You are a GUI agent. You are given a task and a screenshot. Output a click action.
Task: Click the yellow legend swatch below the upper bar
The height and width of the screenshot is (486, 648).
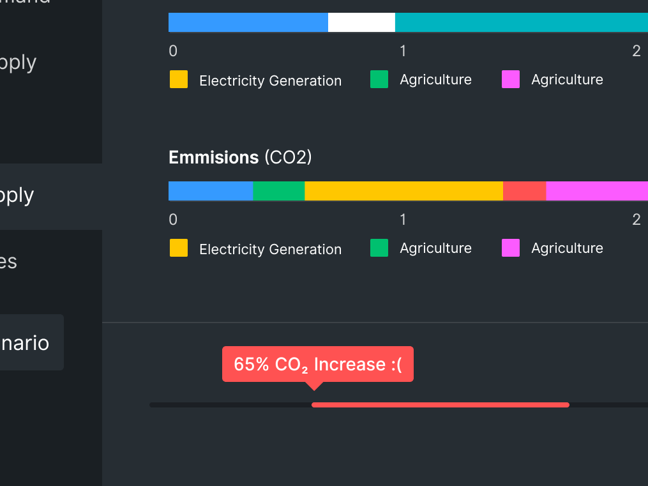(179, 79)
